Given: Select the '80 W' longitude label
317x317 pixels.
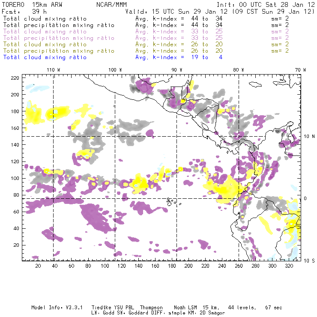Looking at the screenshot, I should point(239,70).
